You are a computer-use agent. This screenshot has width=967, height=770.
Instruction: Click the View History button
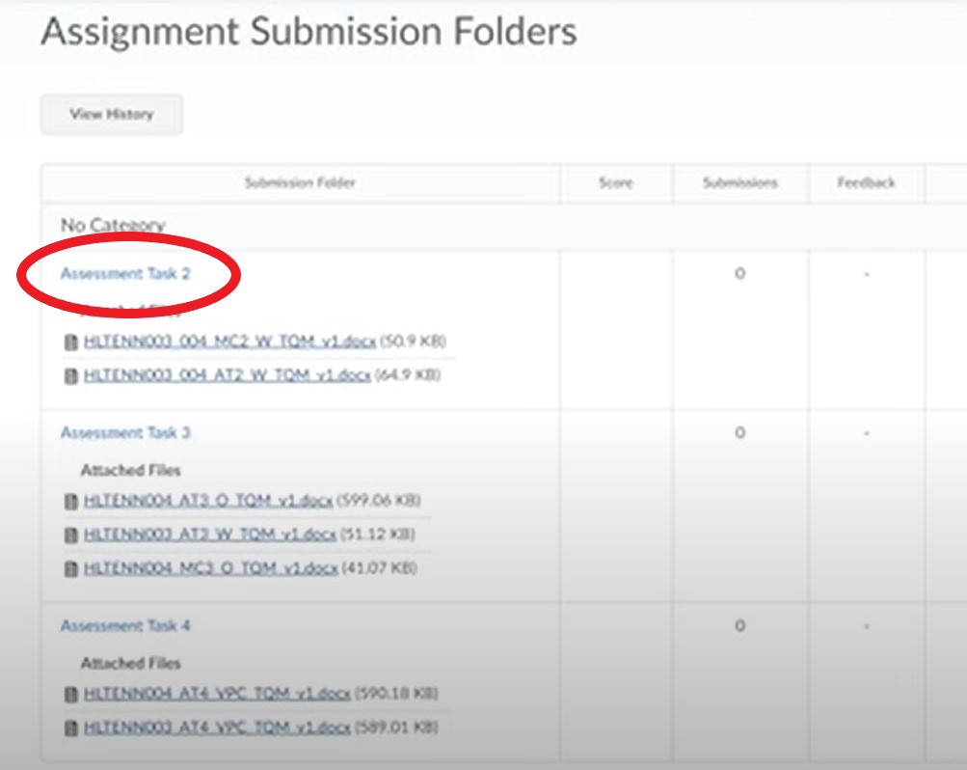click(x=111, y=114)
